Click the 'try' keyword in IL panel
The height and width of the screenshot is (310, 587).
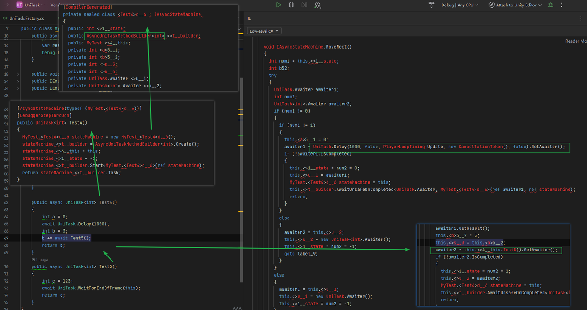(272, 75)
